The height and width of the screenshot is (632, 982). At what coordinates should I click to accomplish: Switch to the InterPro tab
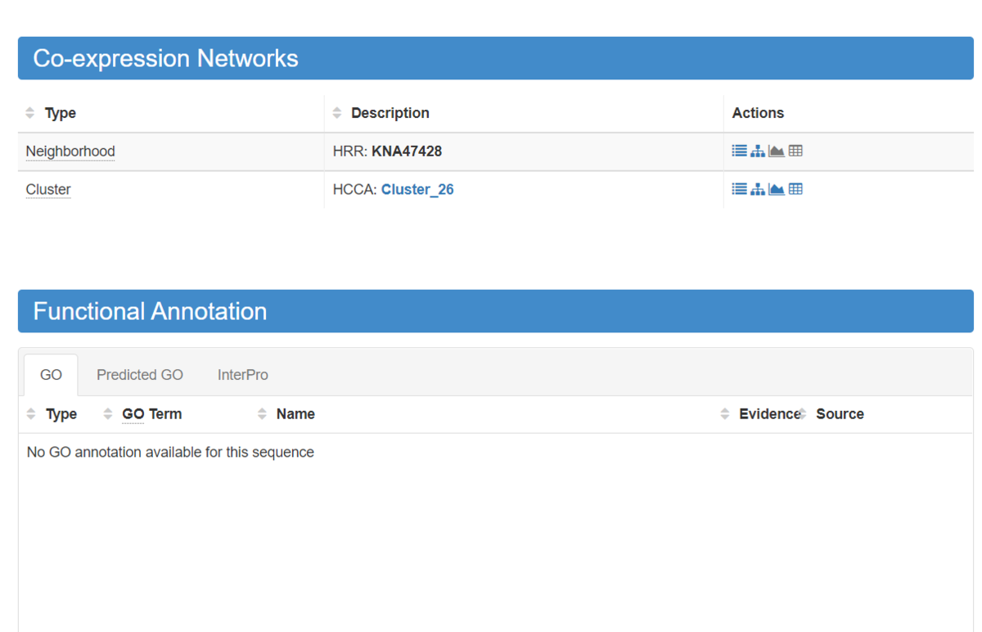point(243,375)
